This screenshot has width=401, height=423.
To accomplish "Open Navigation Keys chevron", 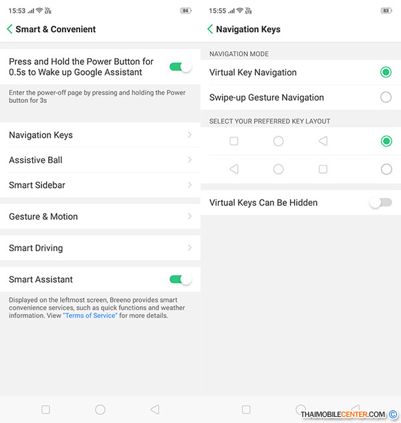I will (190, 135).
